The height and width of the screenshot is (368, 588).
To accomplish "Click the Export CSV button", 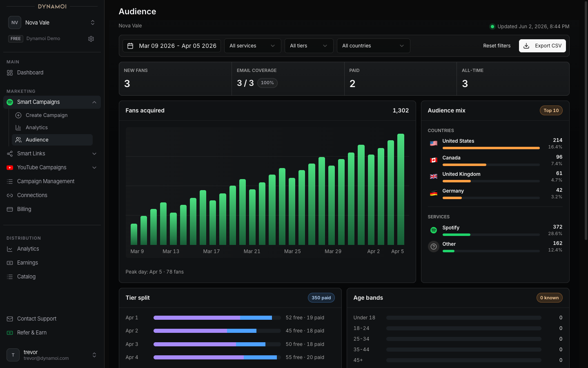I will [543, 46].
